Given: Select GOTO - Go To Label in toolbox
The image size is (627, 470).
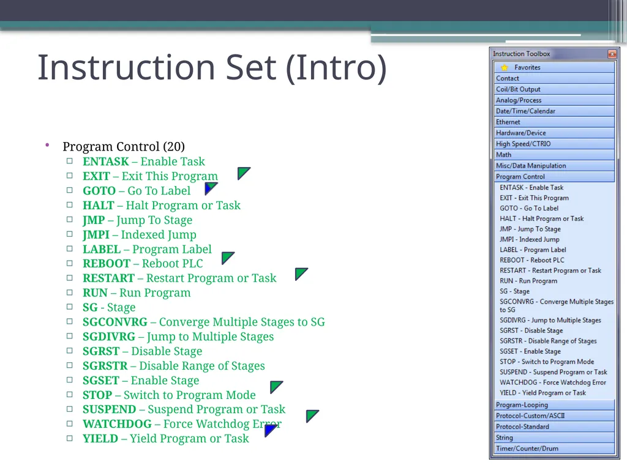Looking at the screenshot, I should tap(529, 208).
